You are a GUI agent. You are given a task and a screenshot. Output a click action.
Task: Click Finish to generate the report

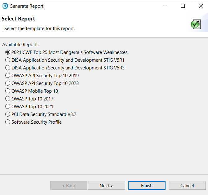(147, 185)
